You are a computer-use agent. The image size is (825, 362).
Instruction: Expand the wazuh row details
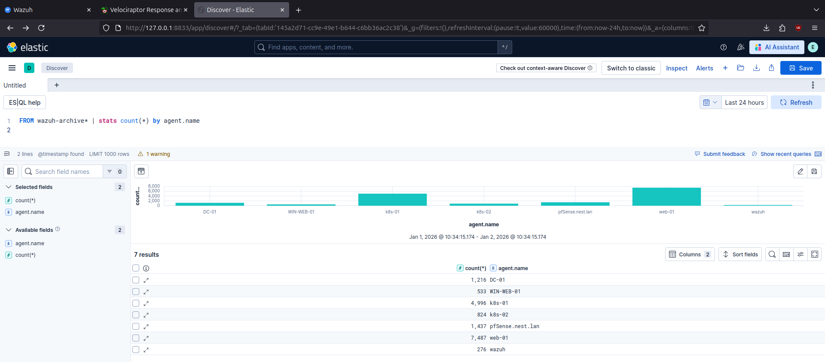(146, 350)
